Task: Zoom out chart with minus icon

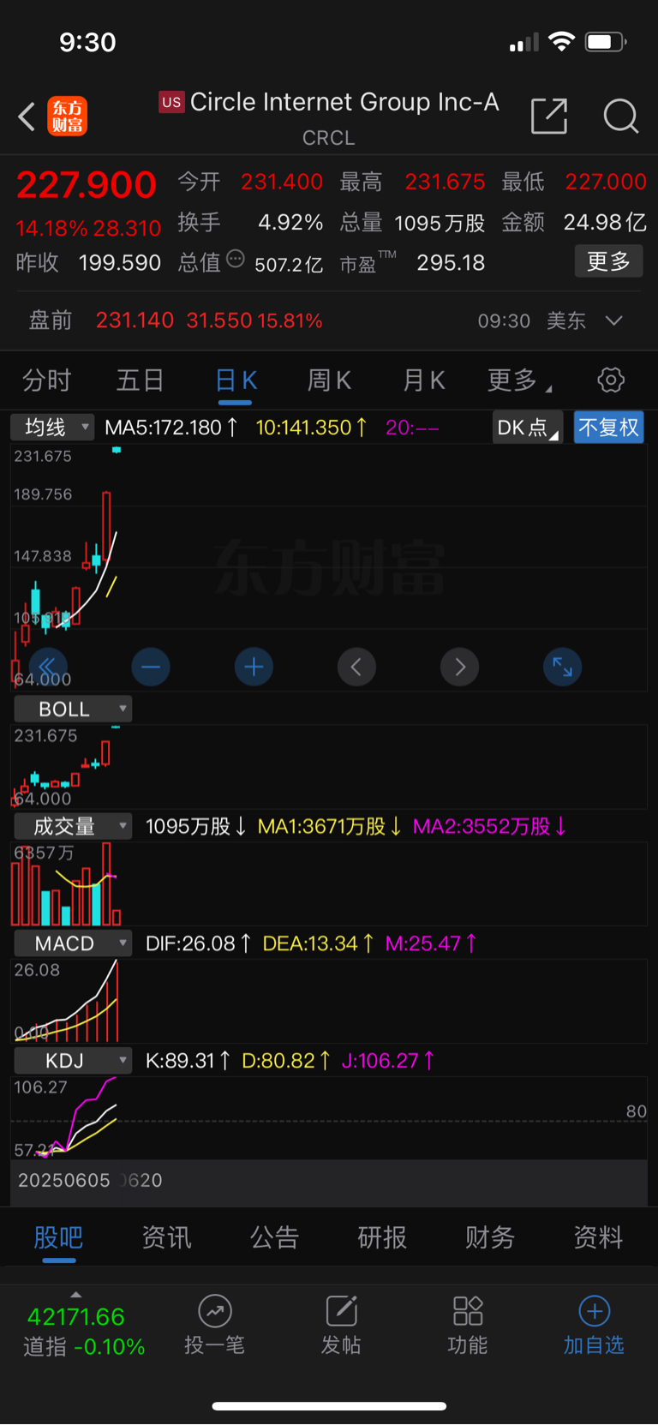Action: coord(151,667)
